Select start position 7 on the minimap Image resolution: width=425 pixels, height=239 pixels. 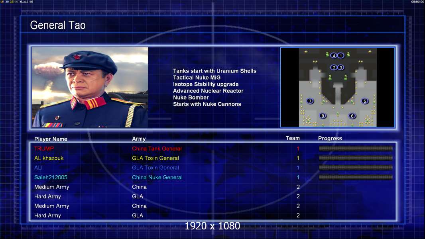(x=310, y=101)
